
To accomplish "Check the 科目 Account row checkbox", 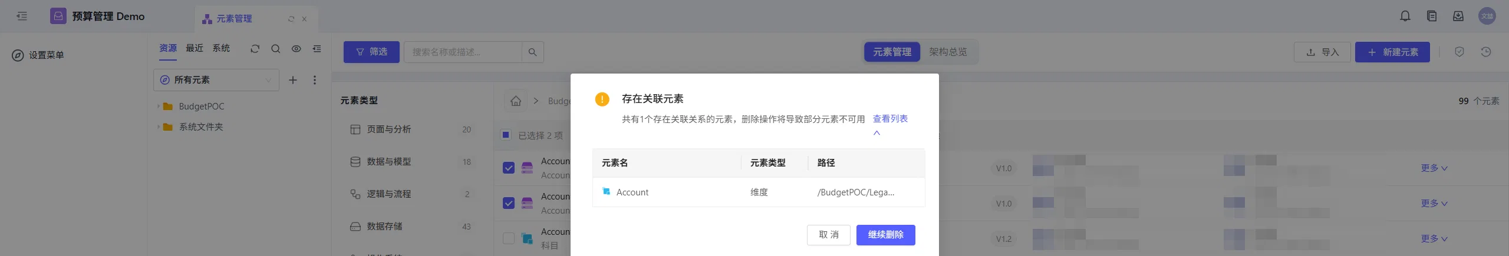I will tap(509, 238).
